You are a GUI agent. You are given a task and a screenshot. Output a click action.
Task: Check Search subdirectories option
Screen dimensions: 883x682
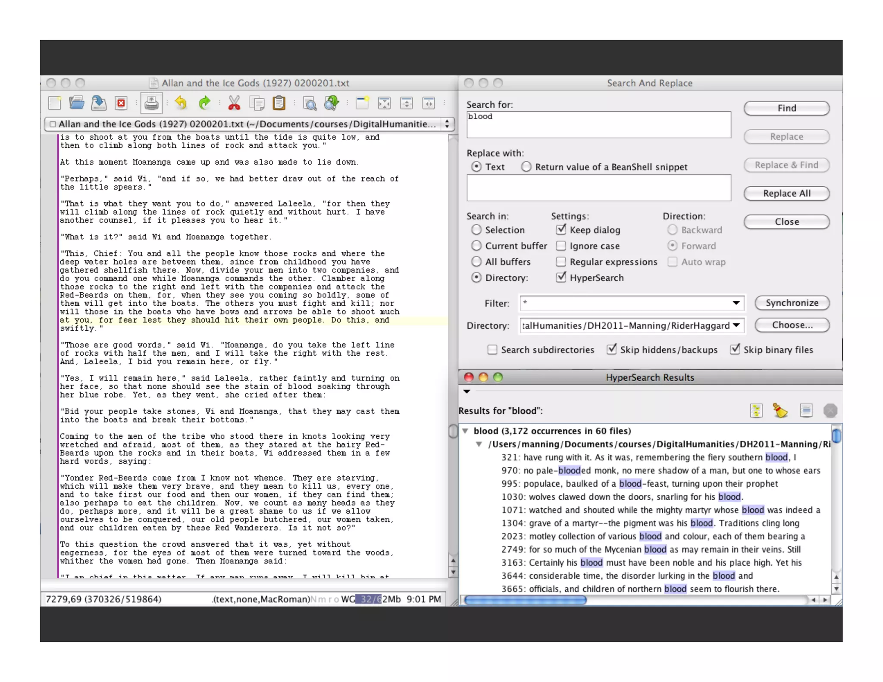point(492,350)
